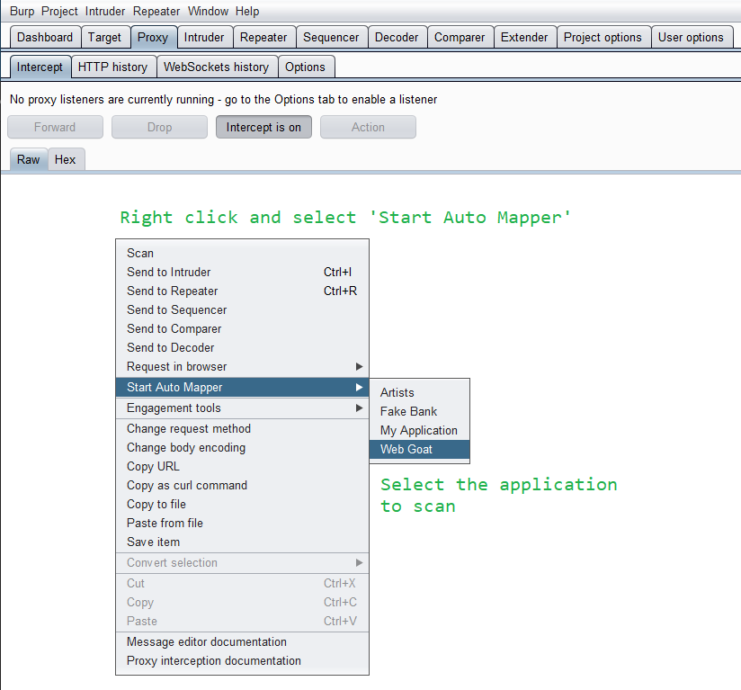Click Send to Repeater
741x690 pixels.
click(173, 291)
